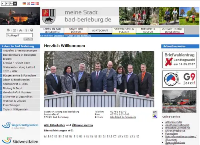Select letter Z in Dienstleistungen A-Z
The image size is (200, 145).
point(138,136)
